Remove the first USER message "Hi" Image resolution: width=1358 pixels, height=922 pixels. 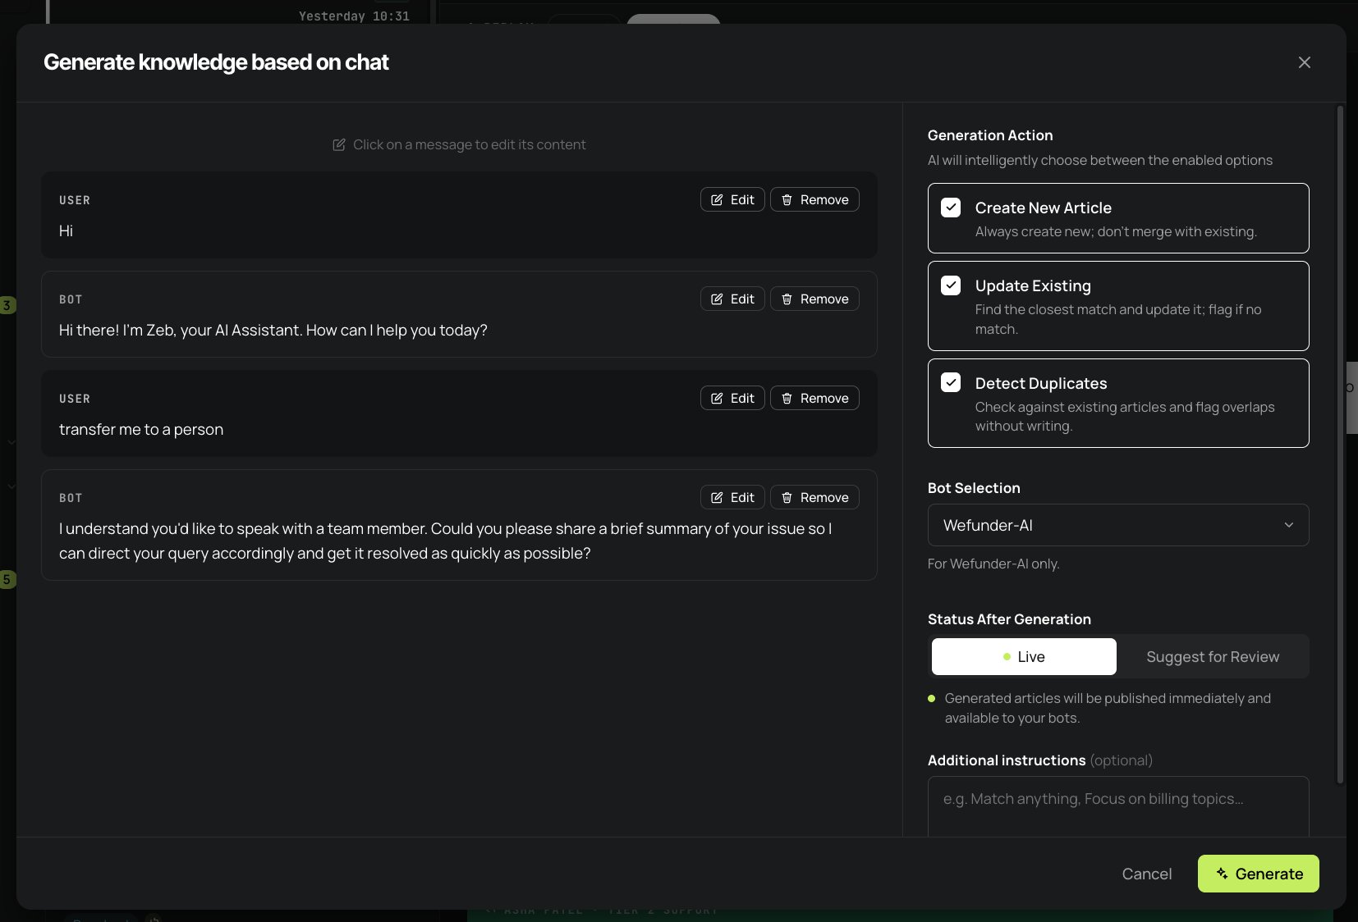point(814,199)
